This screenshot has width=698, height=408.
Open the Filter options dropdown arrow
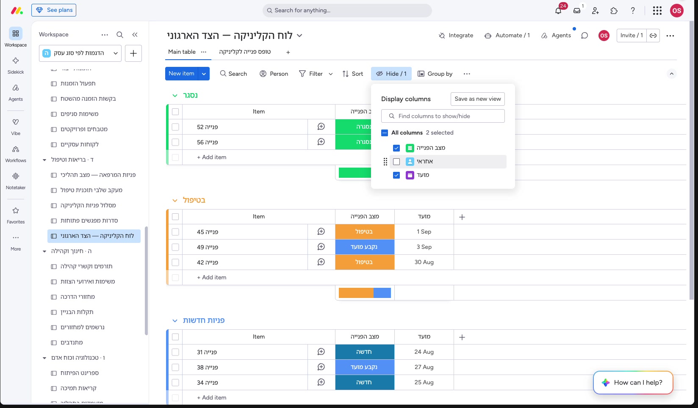click(x=331, y=74)
